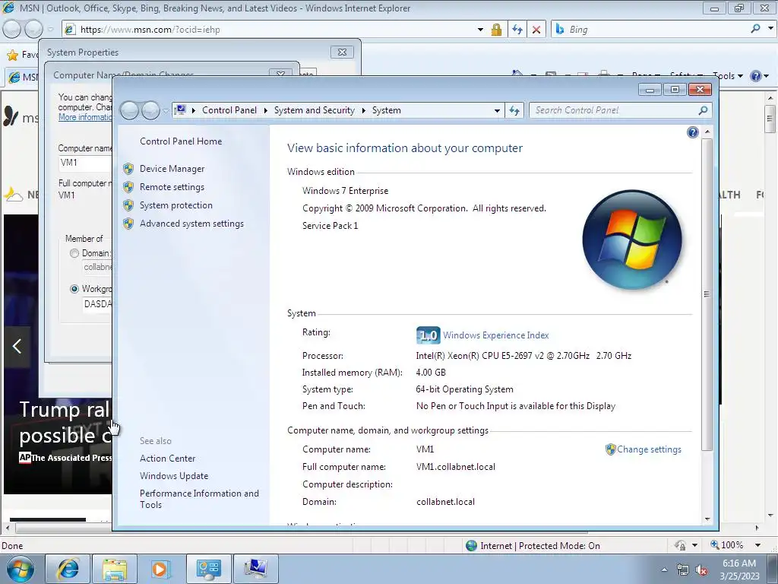
Task: Click Control Panel forward button
Action: [x=151, y=110]
